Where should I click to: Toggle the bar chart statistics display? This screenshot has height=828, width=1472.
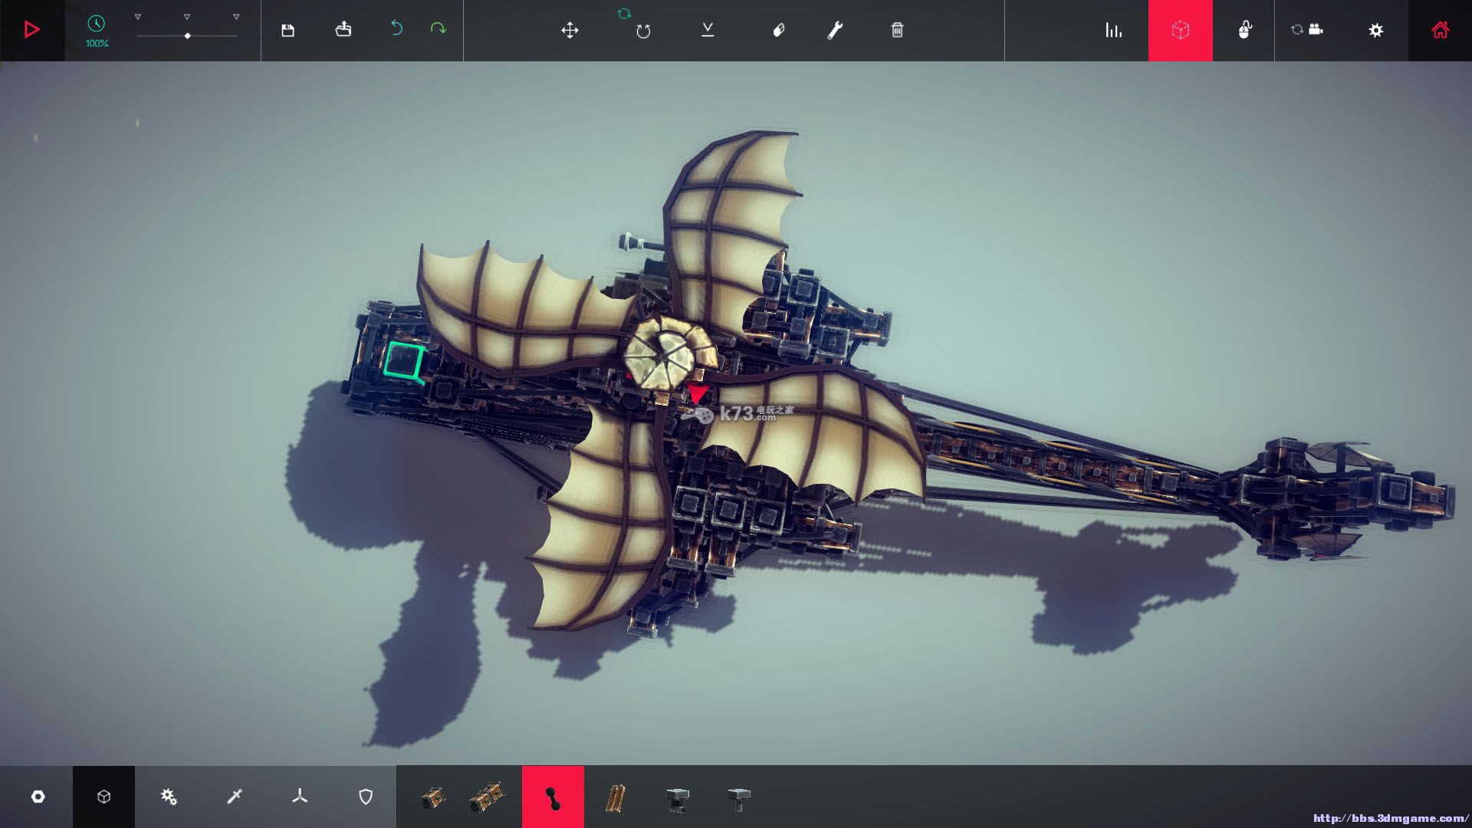click(x=1113, y=30)
